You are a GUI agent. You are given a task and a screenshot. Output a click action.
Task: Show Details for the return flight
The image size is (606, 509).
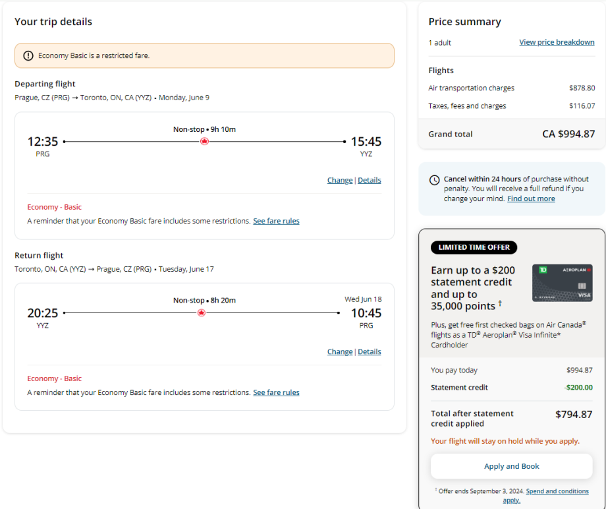point(370,352)
